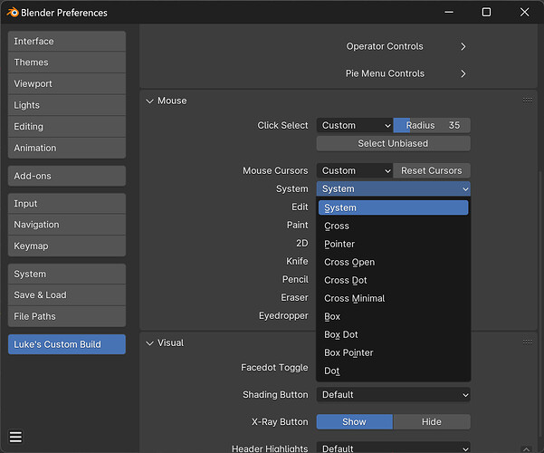
Task: Open the Themes preferences tab
Action: [x=67, y=63]
